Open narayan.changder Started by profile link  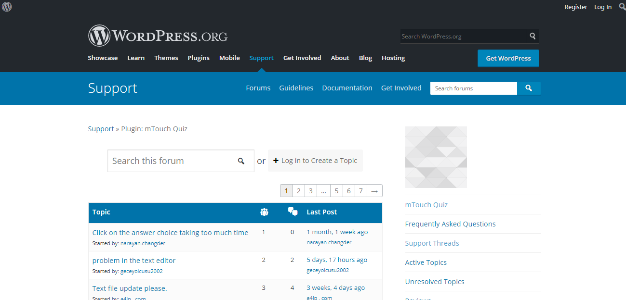[143, 243]
